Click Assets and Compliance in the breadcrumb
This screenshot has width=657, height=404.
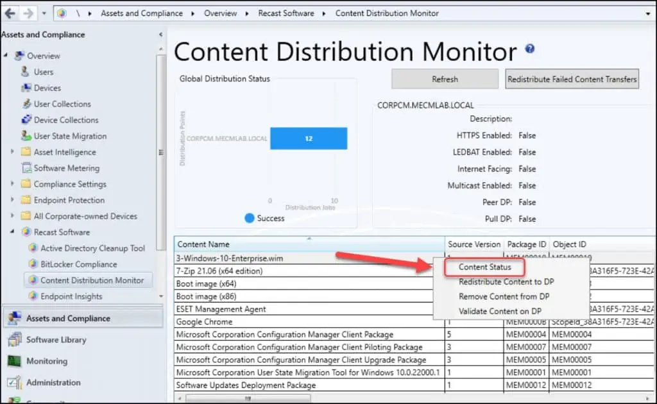(142, 13)
